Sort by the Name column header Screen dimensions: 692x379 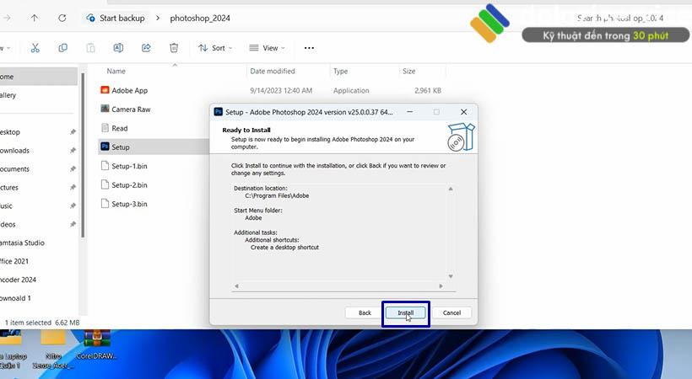(x=116, y=71)
